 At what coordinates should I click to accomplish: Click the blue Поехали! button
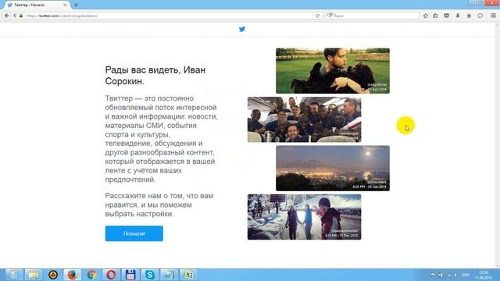click(x=134, y=233)
